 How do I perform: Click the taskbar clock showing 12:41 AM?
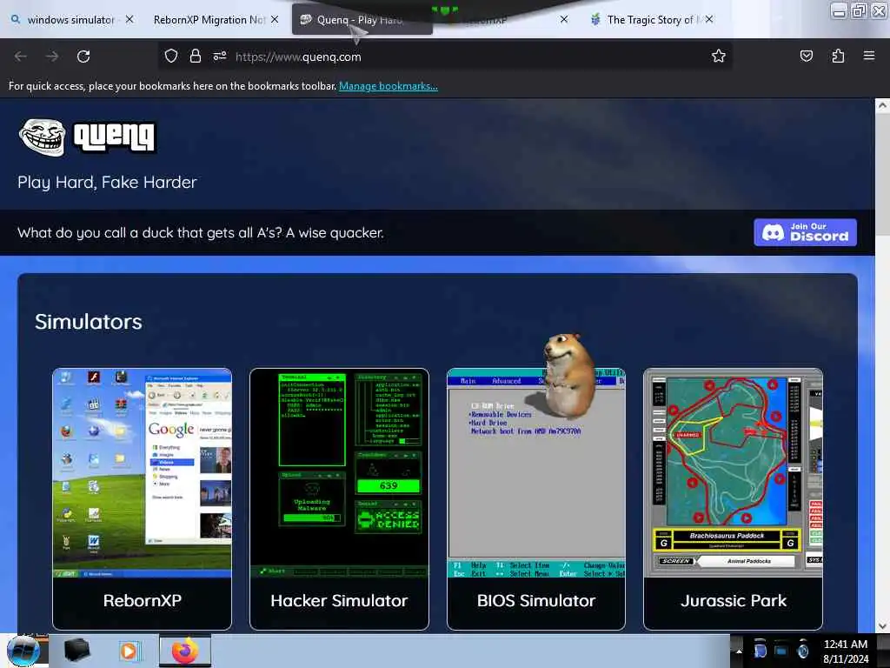[845, 651]
